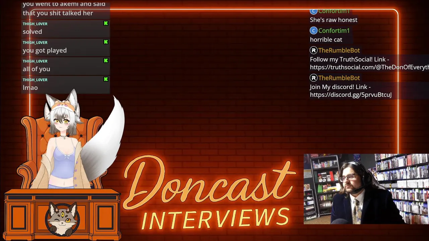Click THIGH_LOVER name above "lmao"
This screenshot has width=429, height=241.
point(35,80)
